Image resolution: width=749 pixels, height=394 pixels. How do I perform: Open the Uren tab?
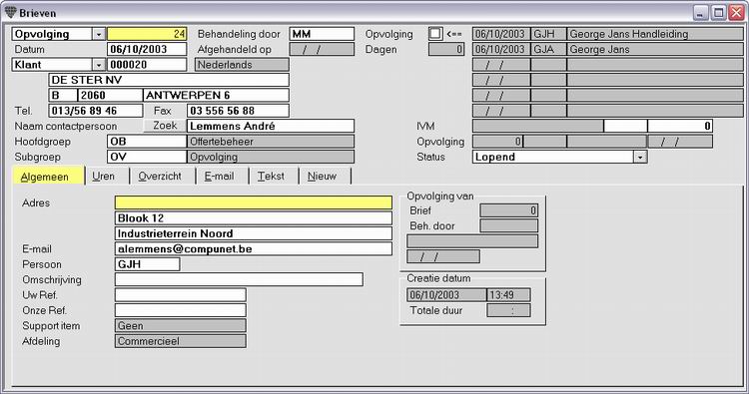coord(106,176)
